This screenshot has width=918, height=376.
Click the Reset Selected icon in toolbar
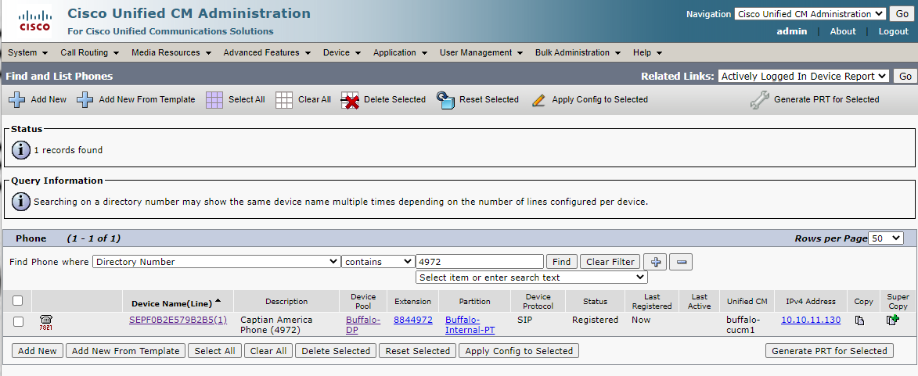pyautogui.click(x=445, y=100)
